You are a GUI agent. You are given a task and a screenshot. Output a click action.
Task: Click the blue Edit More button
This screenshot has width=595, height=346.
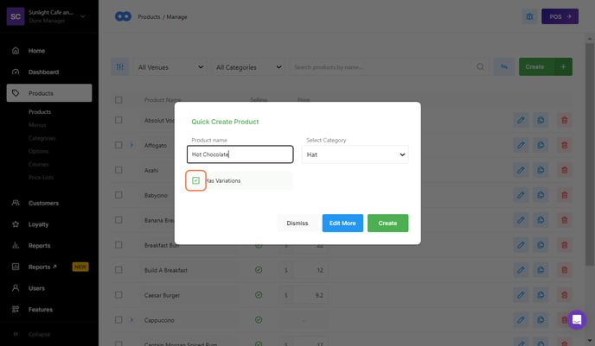342,223
